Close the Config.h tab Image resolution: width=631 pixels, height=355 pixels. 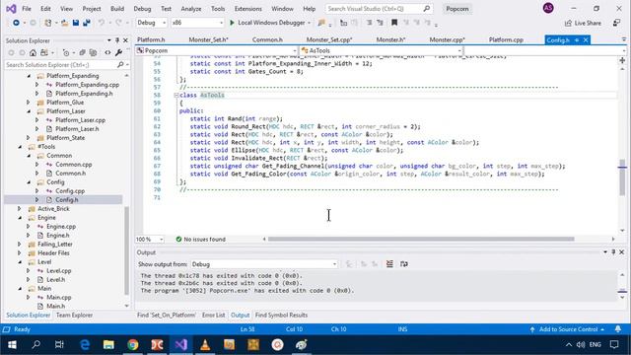(586, 39)
